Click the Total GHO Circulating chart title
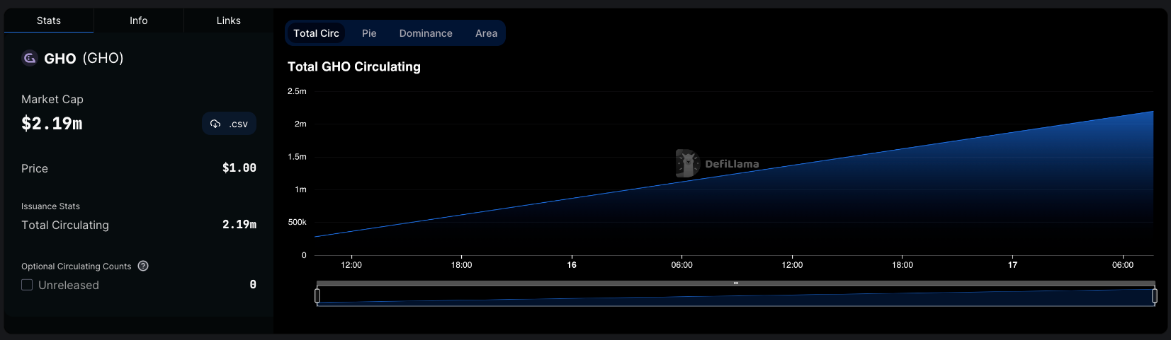The image size is (1171, 340). pyautogui.click(x=354, y=66)
